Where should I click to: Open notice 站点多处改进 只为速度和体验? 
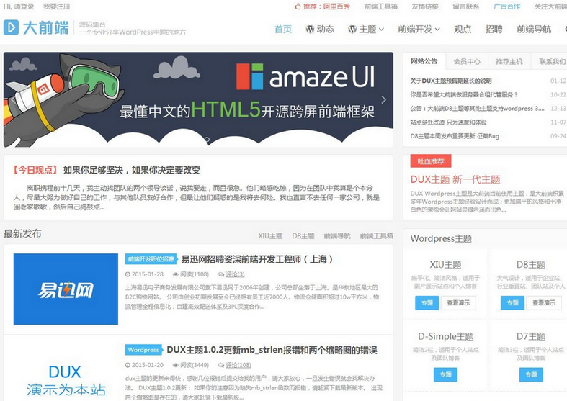[x=448, y=122]
